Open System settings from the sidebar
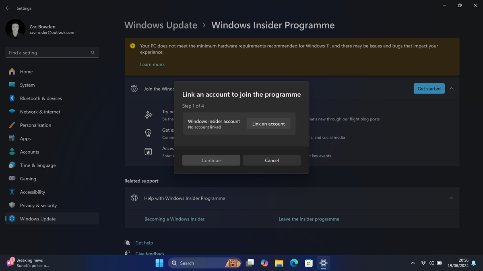This screenshot has width=483, height=271. pyautogui.click(x=52, y=85)
